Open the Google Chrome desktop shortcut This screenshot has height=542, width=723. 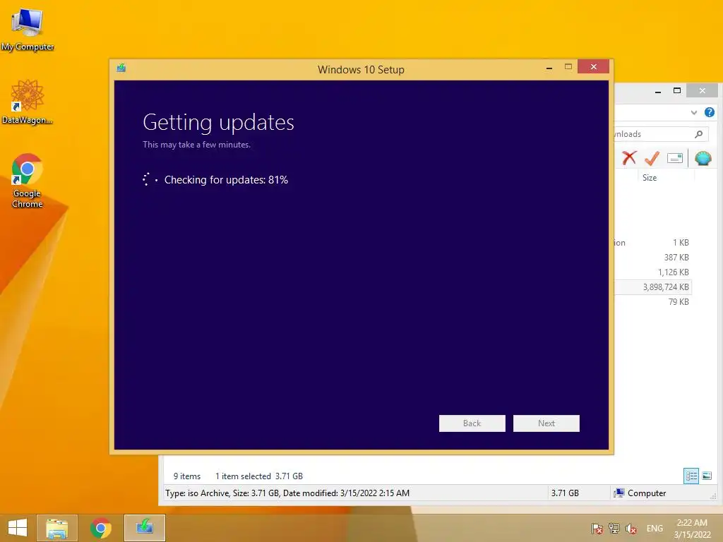28,180
